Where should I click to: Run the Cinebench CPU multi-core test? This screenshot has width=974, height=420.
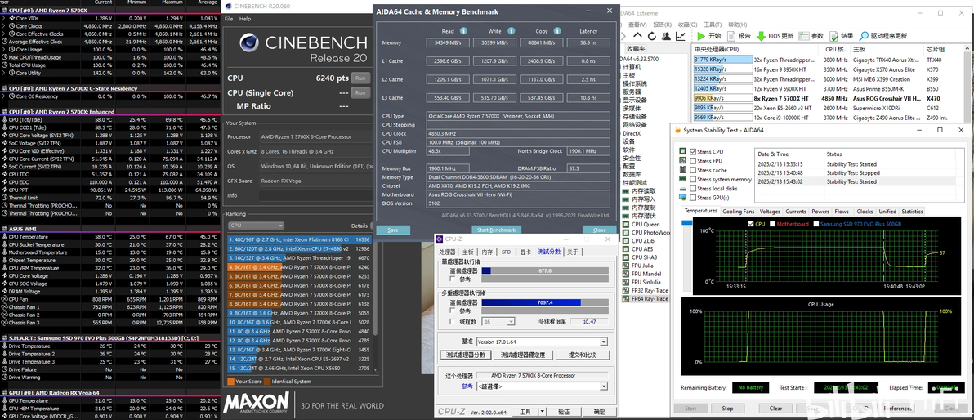(359, 78)
